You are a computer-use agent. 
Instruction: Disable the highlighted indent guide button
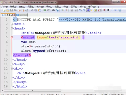pyautogui.click(x=88, y=10)
